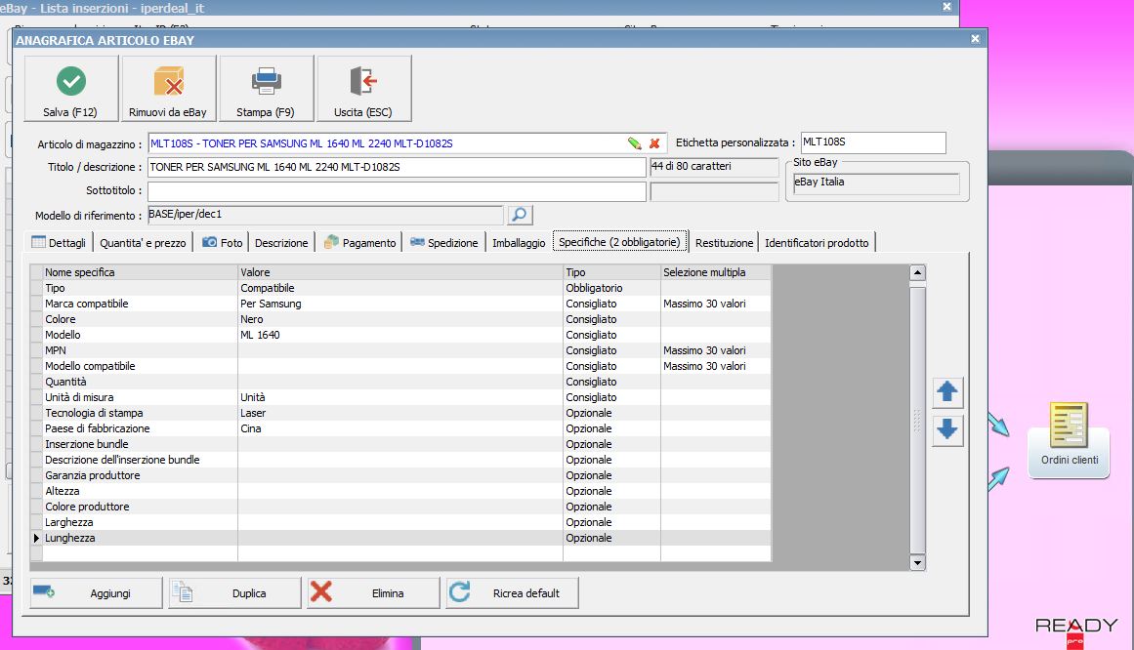Select Specifiche (2 obbligatorie) tab
The image size is (1134, 650).
click(620, 241)
